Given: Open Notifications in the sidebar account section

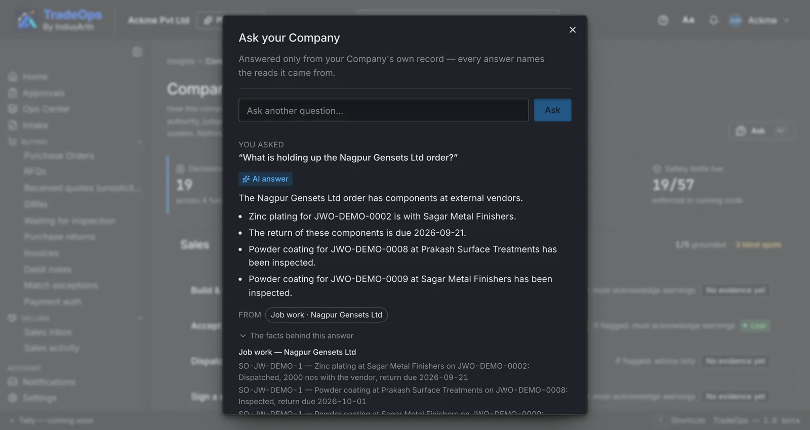Looking at the screenshot, I should pos(49,382).
